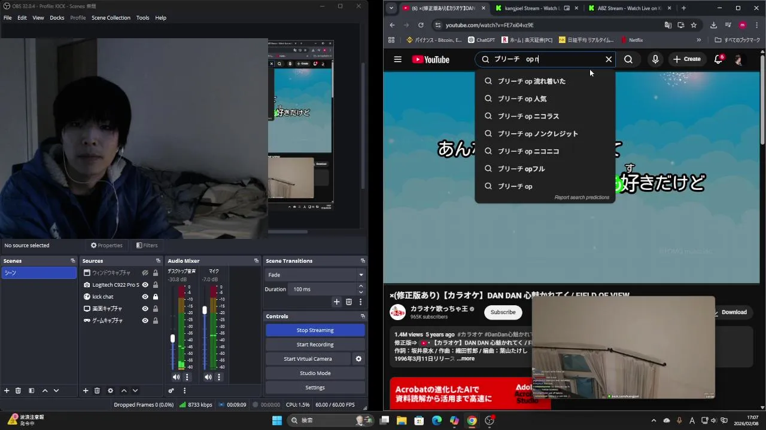Subscribe to カラオケ歌っちゃ王 channel
Screen dimensions: 766x430
tap(503, 312)
